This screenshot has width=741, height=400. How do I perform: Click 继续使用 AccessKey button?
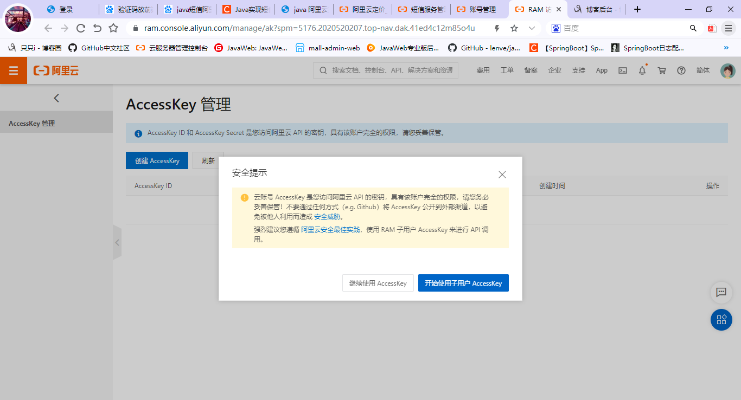click(x=378, y=283)
